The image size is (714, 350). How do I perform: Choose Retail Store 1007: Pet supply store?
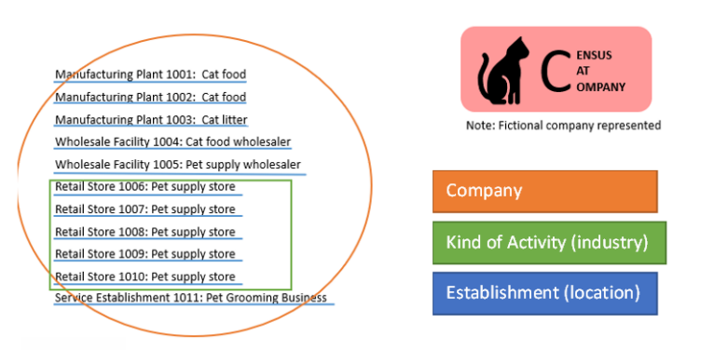(145, 209)
